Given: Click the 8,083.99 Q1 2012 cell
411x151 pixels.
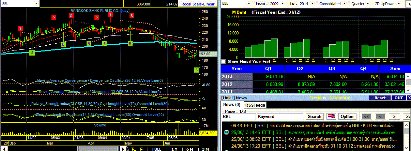Looking at the screenshot, I should (x=269, y=84).
